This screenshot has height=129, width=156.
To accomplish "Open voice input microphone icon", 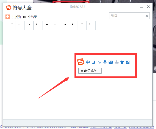I will pos(105,62).
